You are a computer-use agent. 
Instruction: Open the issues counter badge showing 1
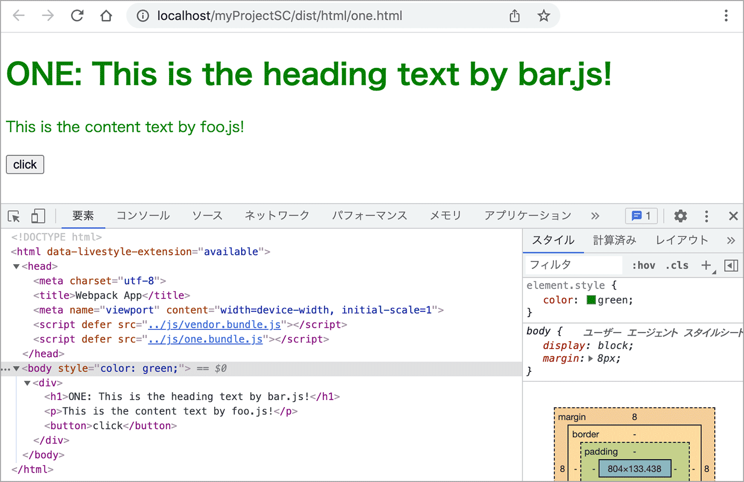641,216
